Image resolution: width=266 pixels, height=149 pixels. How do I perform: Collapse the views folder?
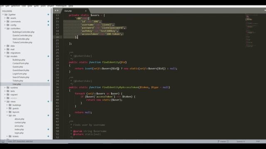tap(5, 101)
